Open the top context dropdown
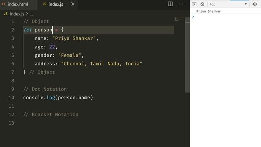This screenshot has width=261, height=147. pyautogui.click(x=228, y=4)
